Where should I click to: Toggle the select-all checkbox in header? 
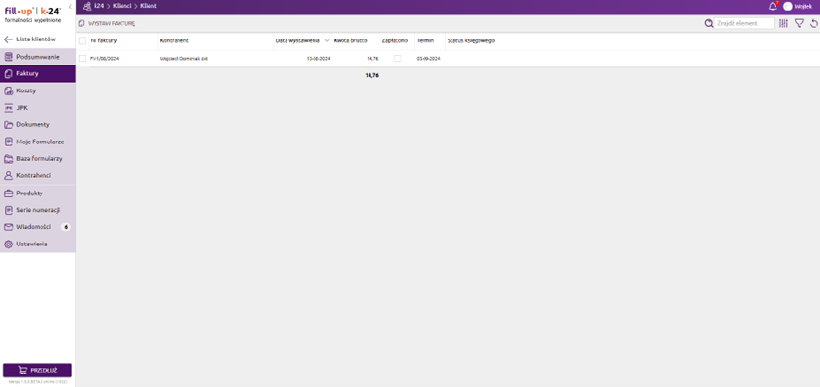point(82,40)
